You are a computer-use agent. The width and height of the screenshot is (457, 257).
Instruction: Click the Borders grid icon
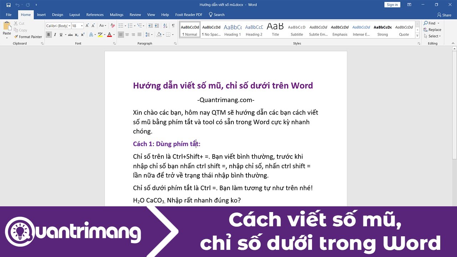pos(168,35)
